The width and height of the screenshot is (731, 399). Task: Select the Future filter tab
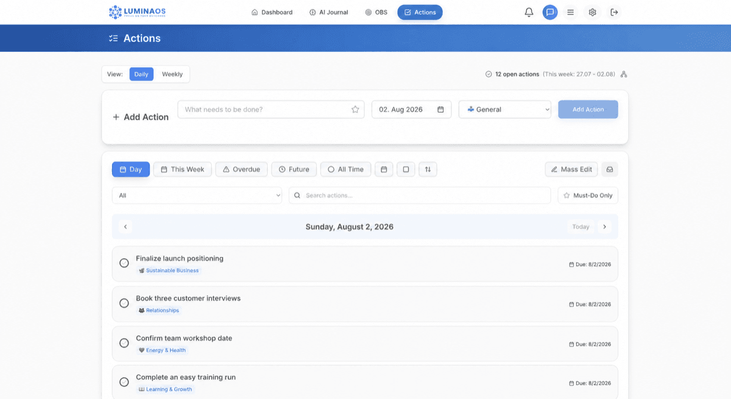pyautogui.click(x=294, y=169)
